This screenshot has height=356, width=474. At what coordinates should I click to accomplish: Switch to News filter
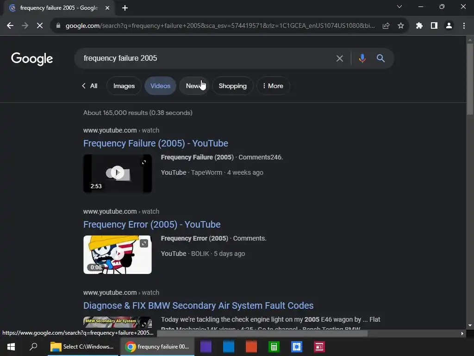click(194, 86)
